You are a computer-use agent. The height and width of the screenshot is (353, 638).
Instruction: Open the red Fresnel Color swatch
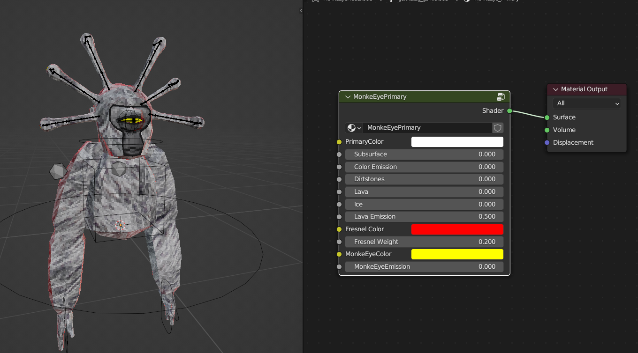point(457,229)
